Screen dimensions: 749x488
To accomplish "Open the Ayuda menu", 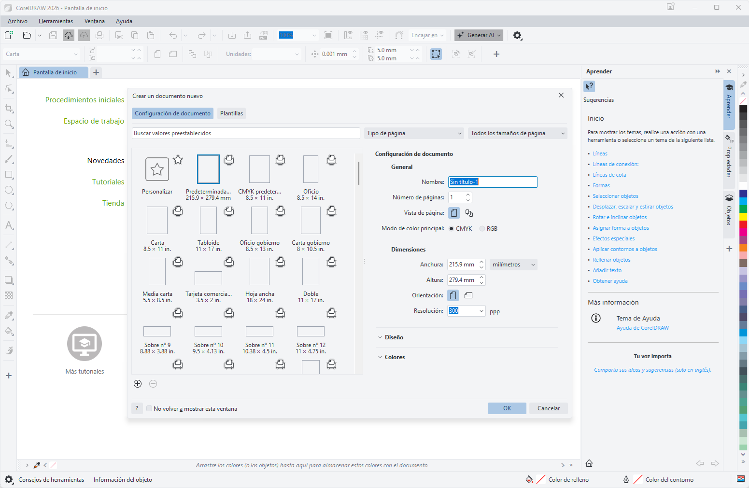I will pos(124,21).
